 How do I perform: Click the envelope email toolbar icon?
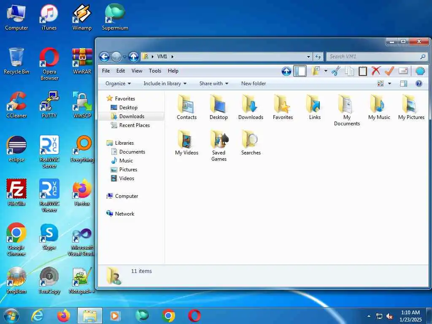tap(403, 71)
